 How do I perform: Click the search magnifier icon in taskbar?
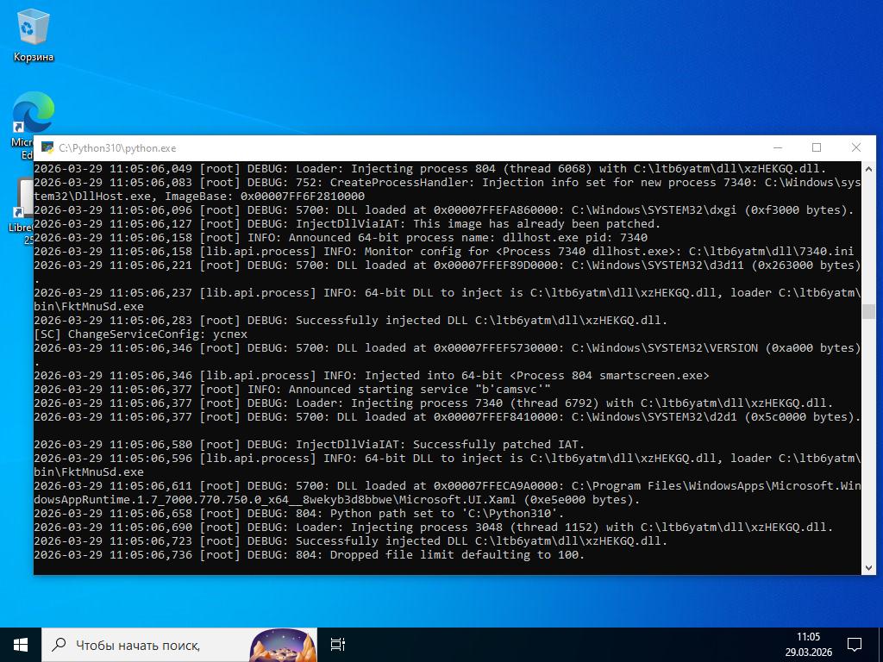(59, 644)
